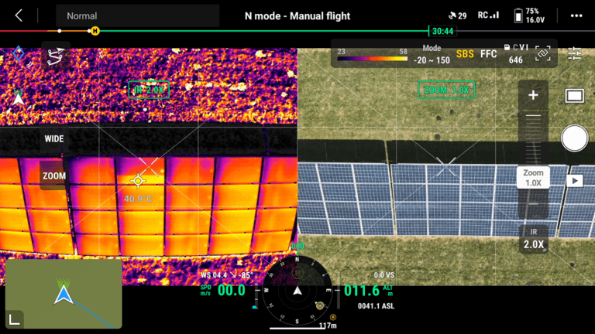The image size is (595, 334).
Task: Switch the photo/video capture mode icon
Action: pyautogui.click(x=574, y=96)
